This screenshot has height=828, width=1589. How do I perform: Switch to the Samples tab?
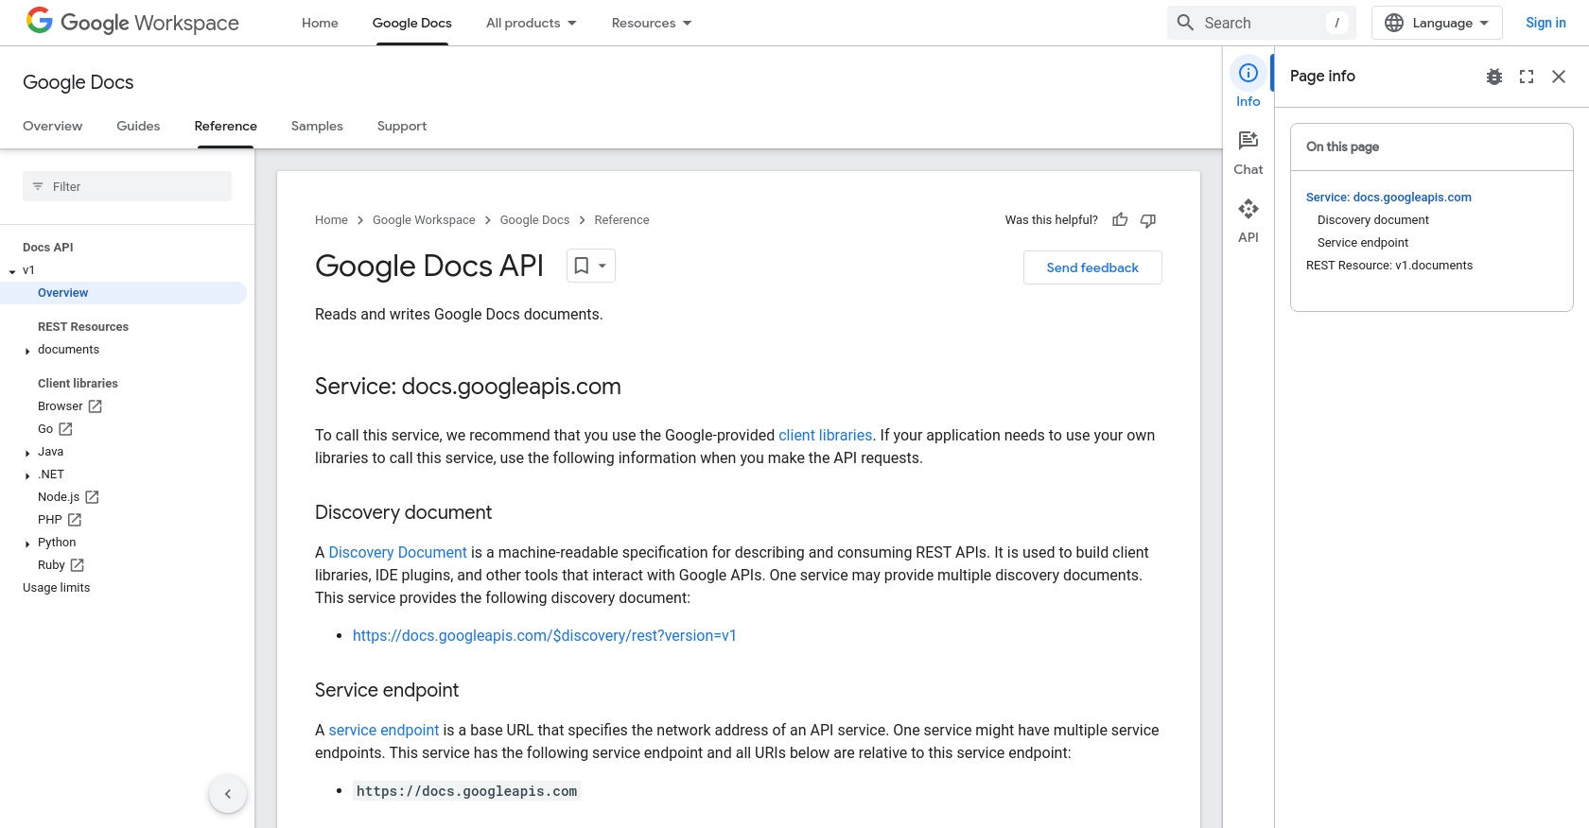click(317, 126)
